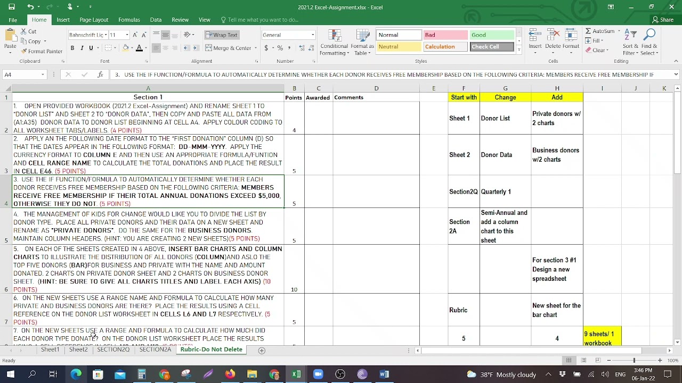Switch to Page Break Preview
Screen dimensions: 682x383
(x=598, y=361)
